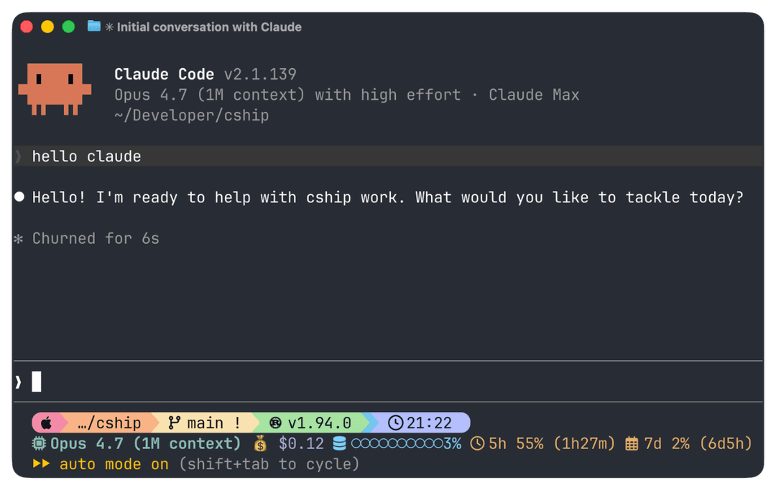Select the 'hello claude' user message row

(388, 156)
